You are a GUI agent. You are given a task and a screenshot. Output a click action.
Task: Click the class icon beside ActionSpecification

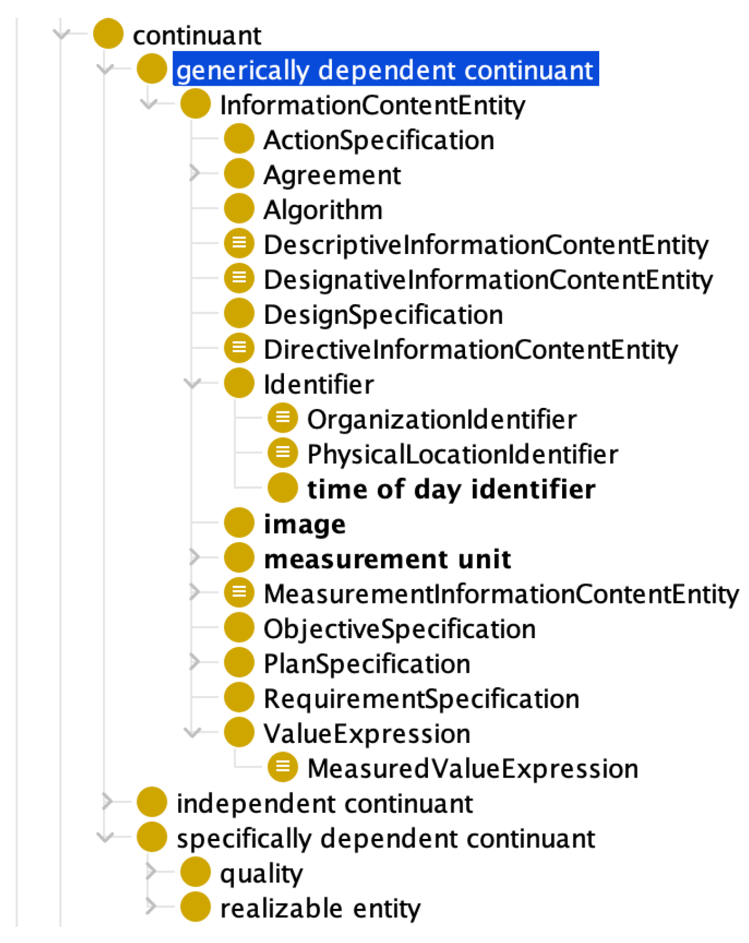[x=239, y=139]
